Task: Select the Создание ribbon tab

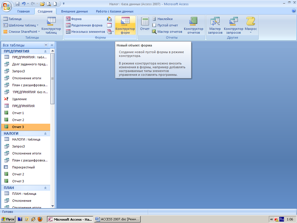Action: point(45,11)
